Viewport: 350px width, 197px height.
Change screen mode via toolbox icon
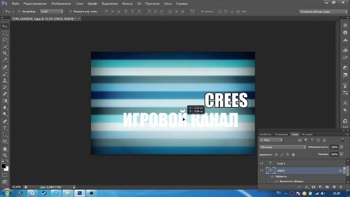click(x=5, y=182)
